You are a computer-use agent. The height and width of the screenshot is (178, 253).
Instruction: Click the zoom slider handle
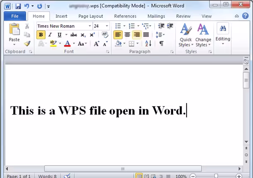tap(216, 176)
